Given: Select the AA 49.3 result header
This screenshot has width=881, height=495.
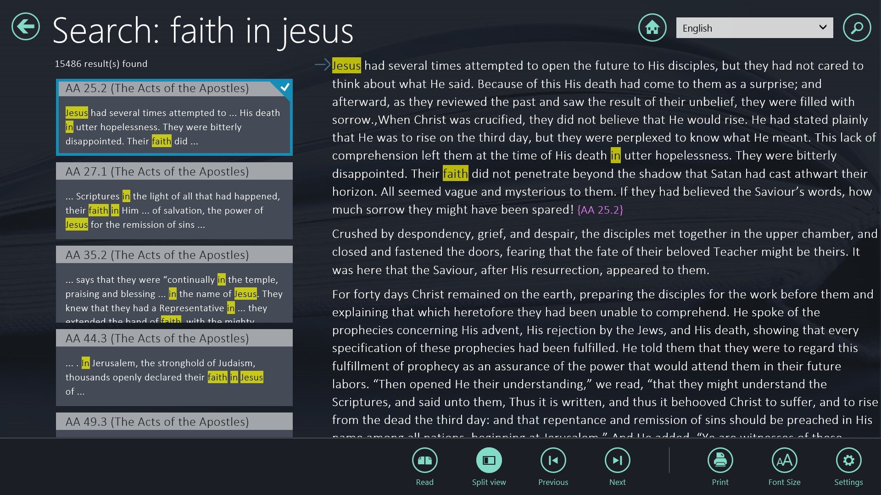Looking at the screenshot, I should (x=174, y=421).
